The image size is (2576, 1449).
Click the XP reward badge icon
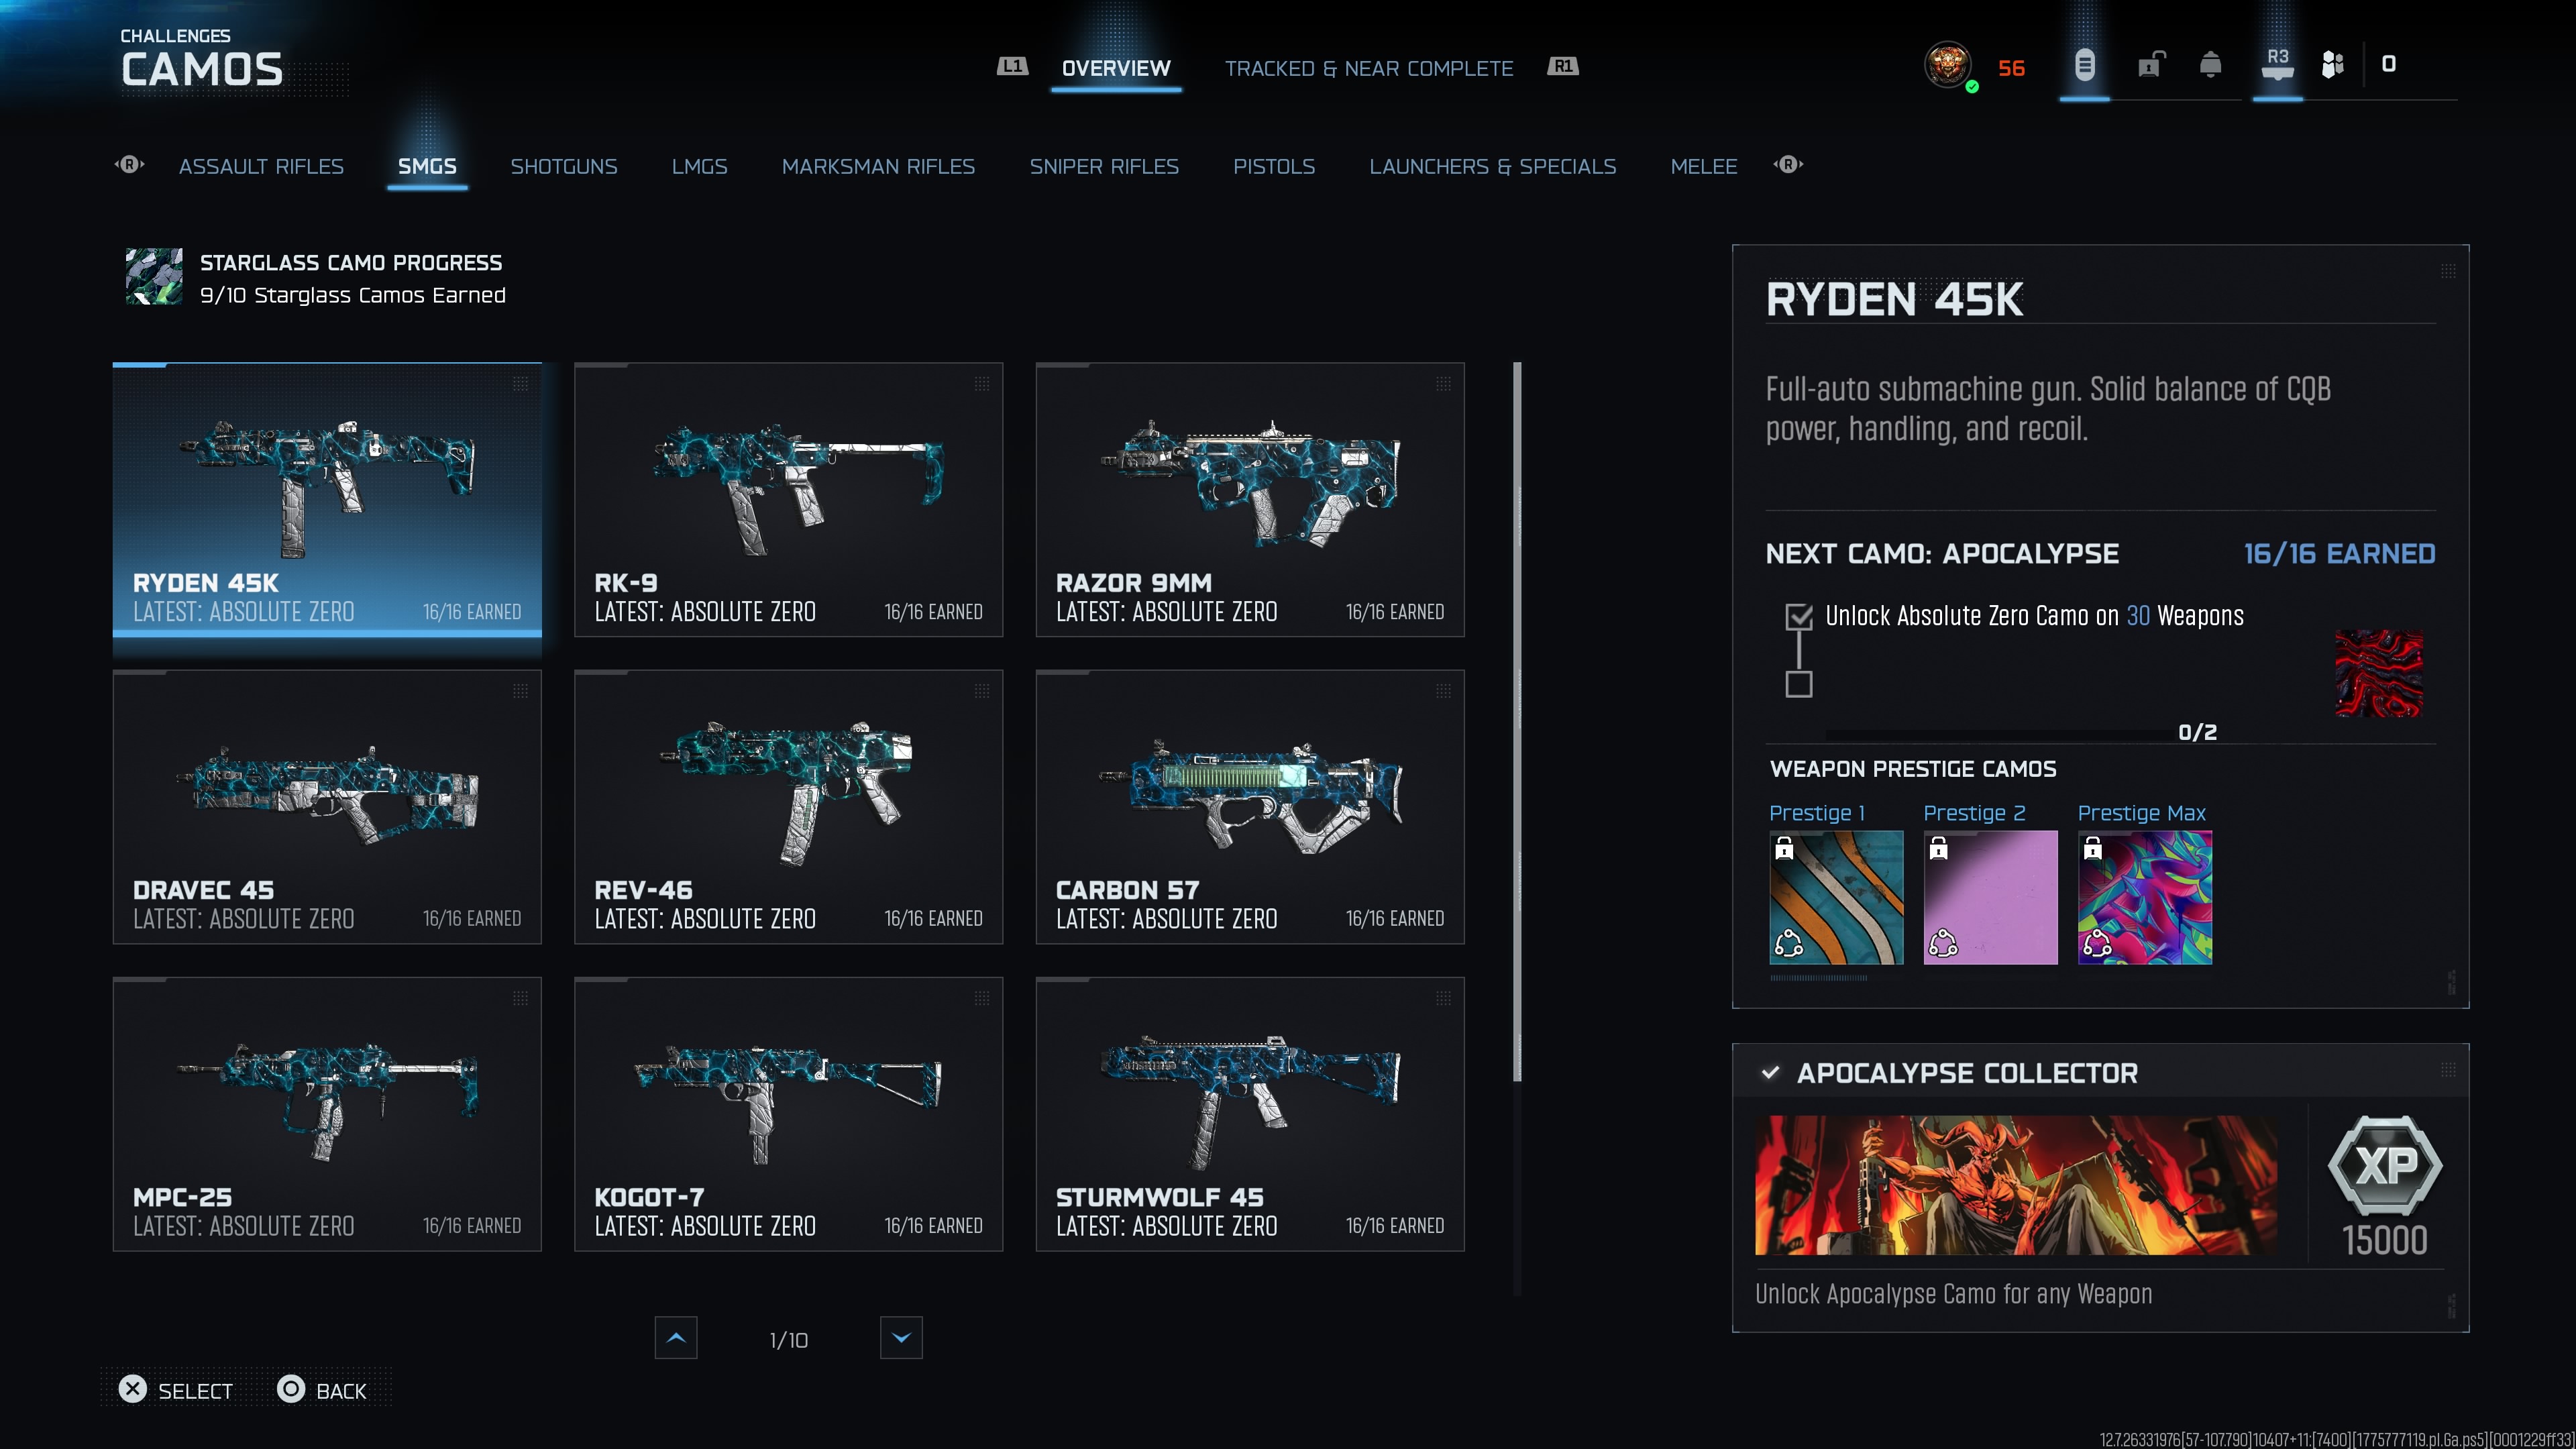(2385, 1166)
